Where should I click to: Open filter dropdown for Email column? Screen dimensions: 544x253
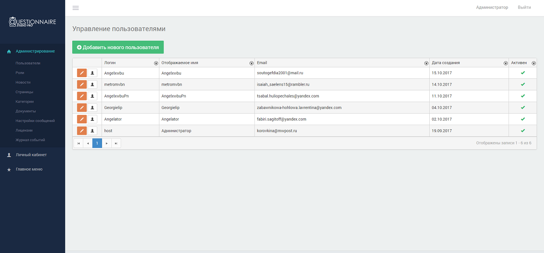click(426, 63)
